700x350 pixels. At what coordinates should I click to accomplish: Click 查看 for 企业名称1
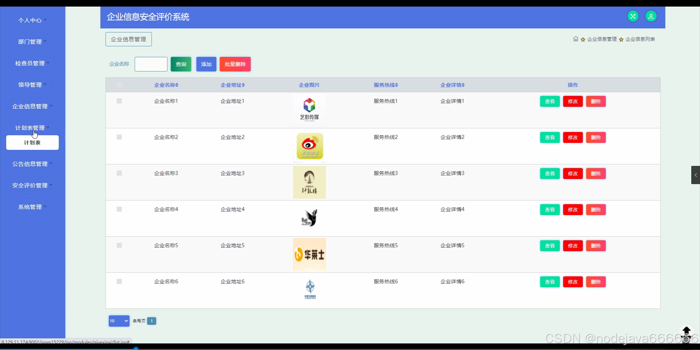click(x=550, y=101)
